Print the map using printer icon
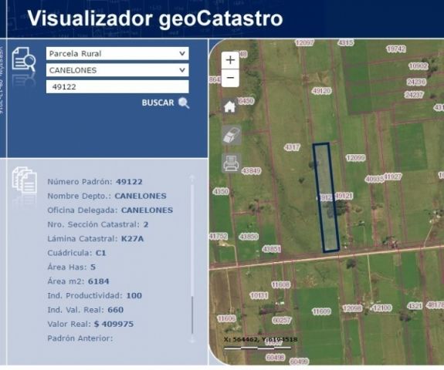This screenshot has height=370, width=444. [232, 163]
